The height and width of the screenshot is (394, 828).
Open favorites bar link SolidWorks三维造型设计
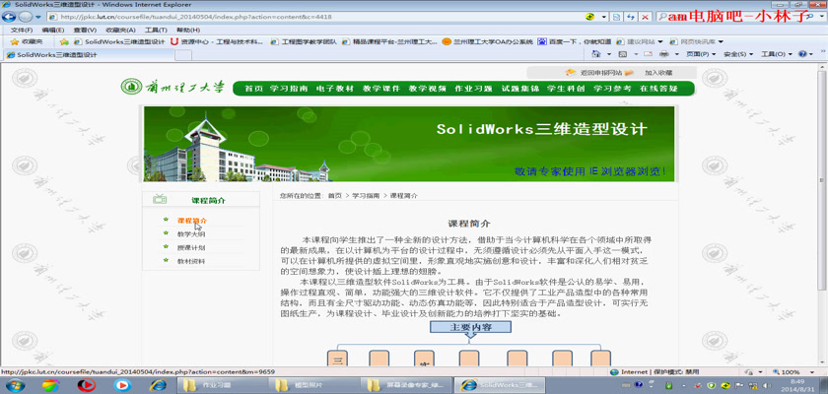click(x=119, y=41)
